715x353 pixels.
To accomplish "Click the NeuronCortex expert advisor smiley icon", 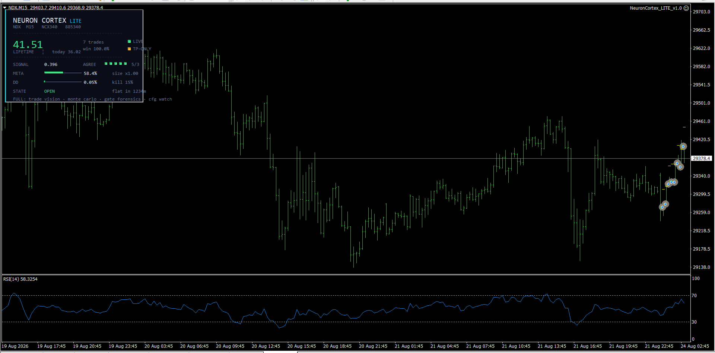I will (x=686, y=8).
